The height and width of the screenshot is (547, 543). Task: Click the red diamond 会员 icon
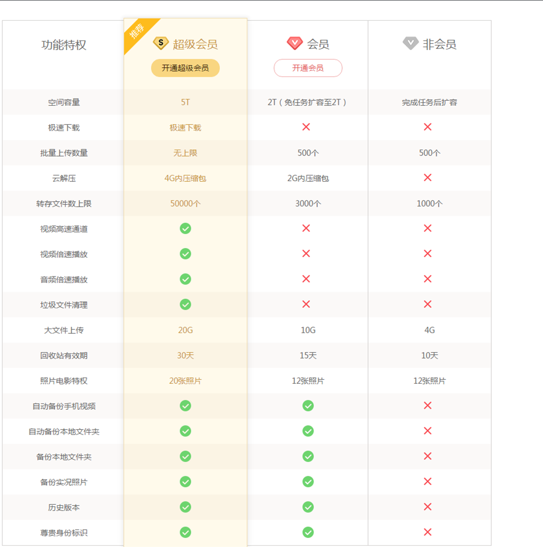click(295, 43)
